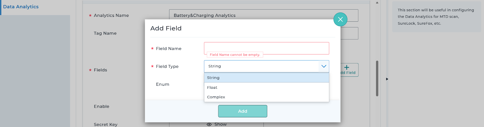Screen dimensions: 484x127
Task: Collapse the right help panel arrow
Action: tap(387, 79)
